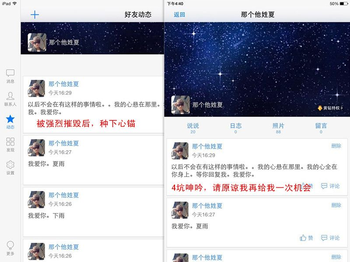Expand 黄钻特权 chevron on profile cover
The image size is (350, 262).
pyautogui.click(x=330, y=108)
